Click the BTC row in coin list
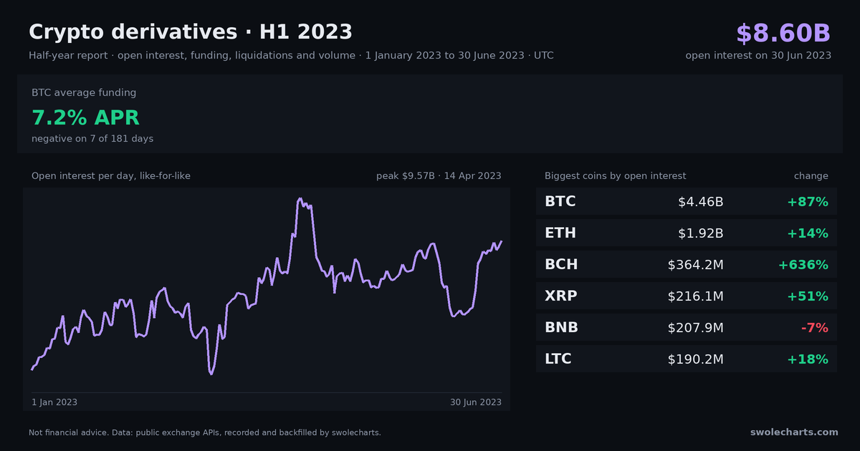 tap(687, 201)
